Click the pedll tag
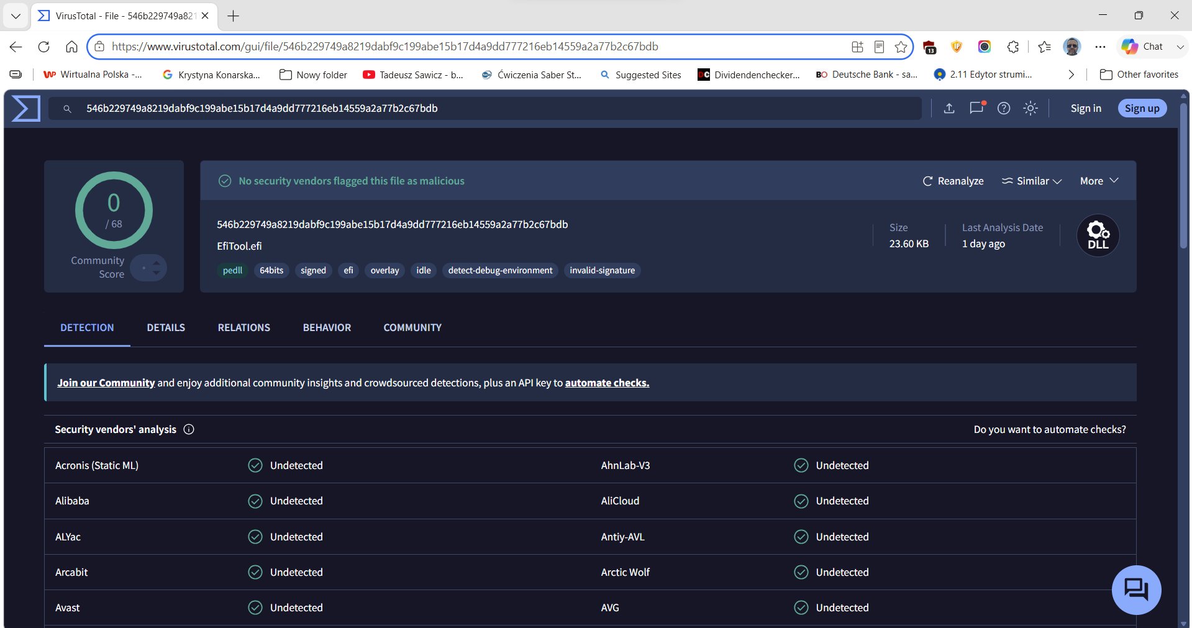The width and height of the screenshot is (1192, 628). [232, 270]
